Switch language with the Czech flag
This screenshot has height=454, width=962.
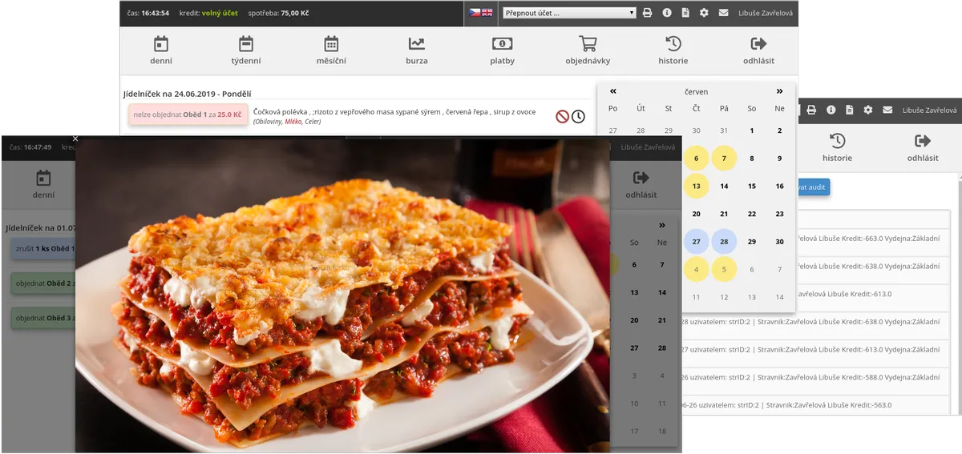pyautogui.click(x=475, y=13)
